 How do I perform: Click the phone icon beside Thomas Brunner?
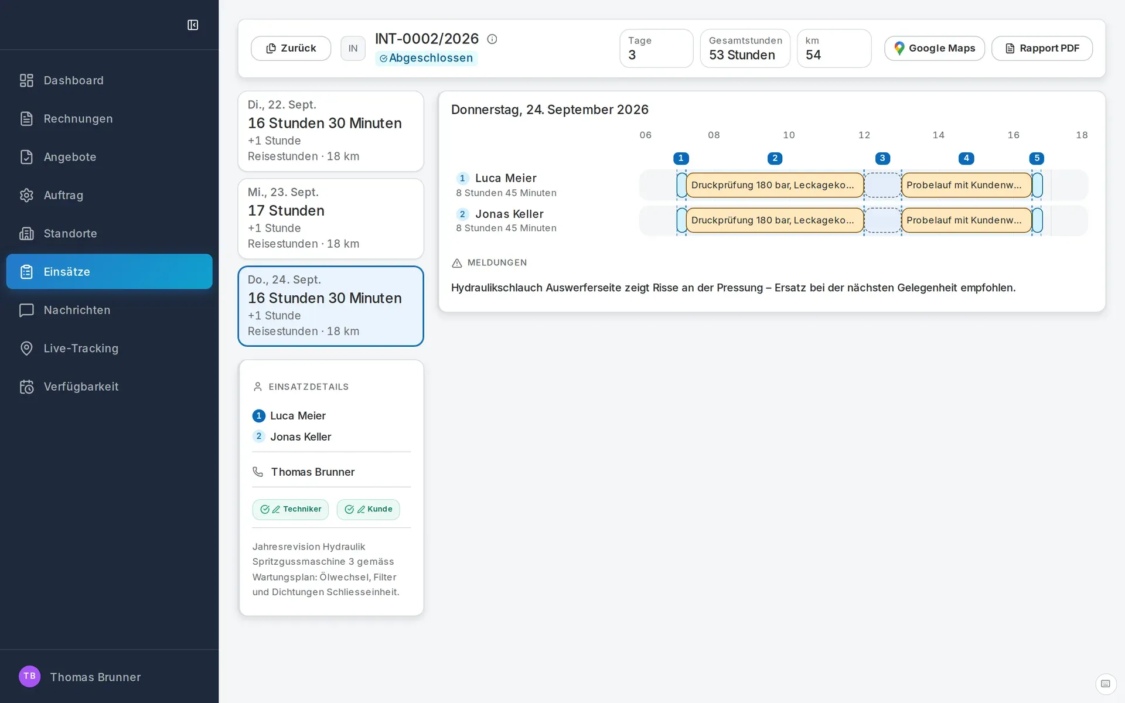(x=258, y=472)
